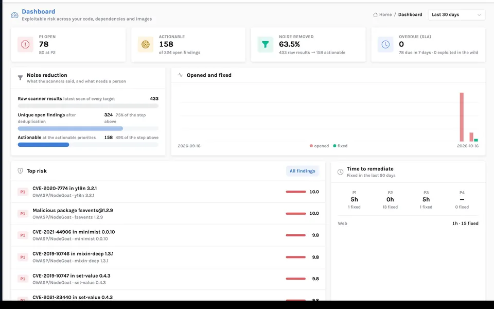Click the green funnel icon in Noise Removed card
This screenshot has height=309, width=494.
(266, 44)
